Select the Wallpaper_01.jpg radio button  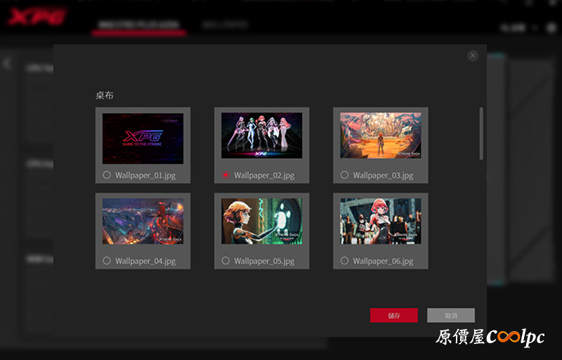107,175
